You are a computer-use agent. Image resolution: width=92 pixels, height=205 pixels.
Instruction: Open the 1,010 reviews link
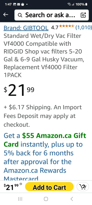pyautogui.click(x=84, y=28)
